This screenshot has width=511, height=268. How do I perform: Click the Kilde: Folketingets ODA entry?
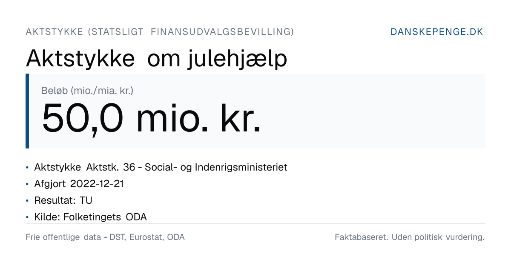(x=91, y=217)
